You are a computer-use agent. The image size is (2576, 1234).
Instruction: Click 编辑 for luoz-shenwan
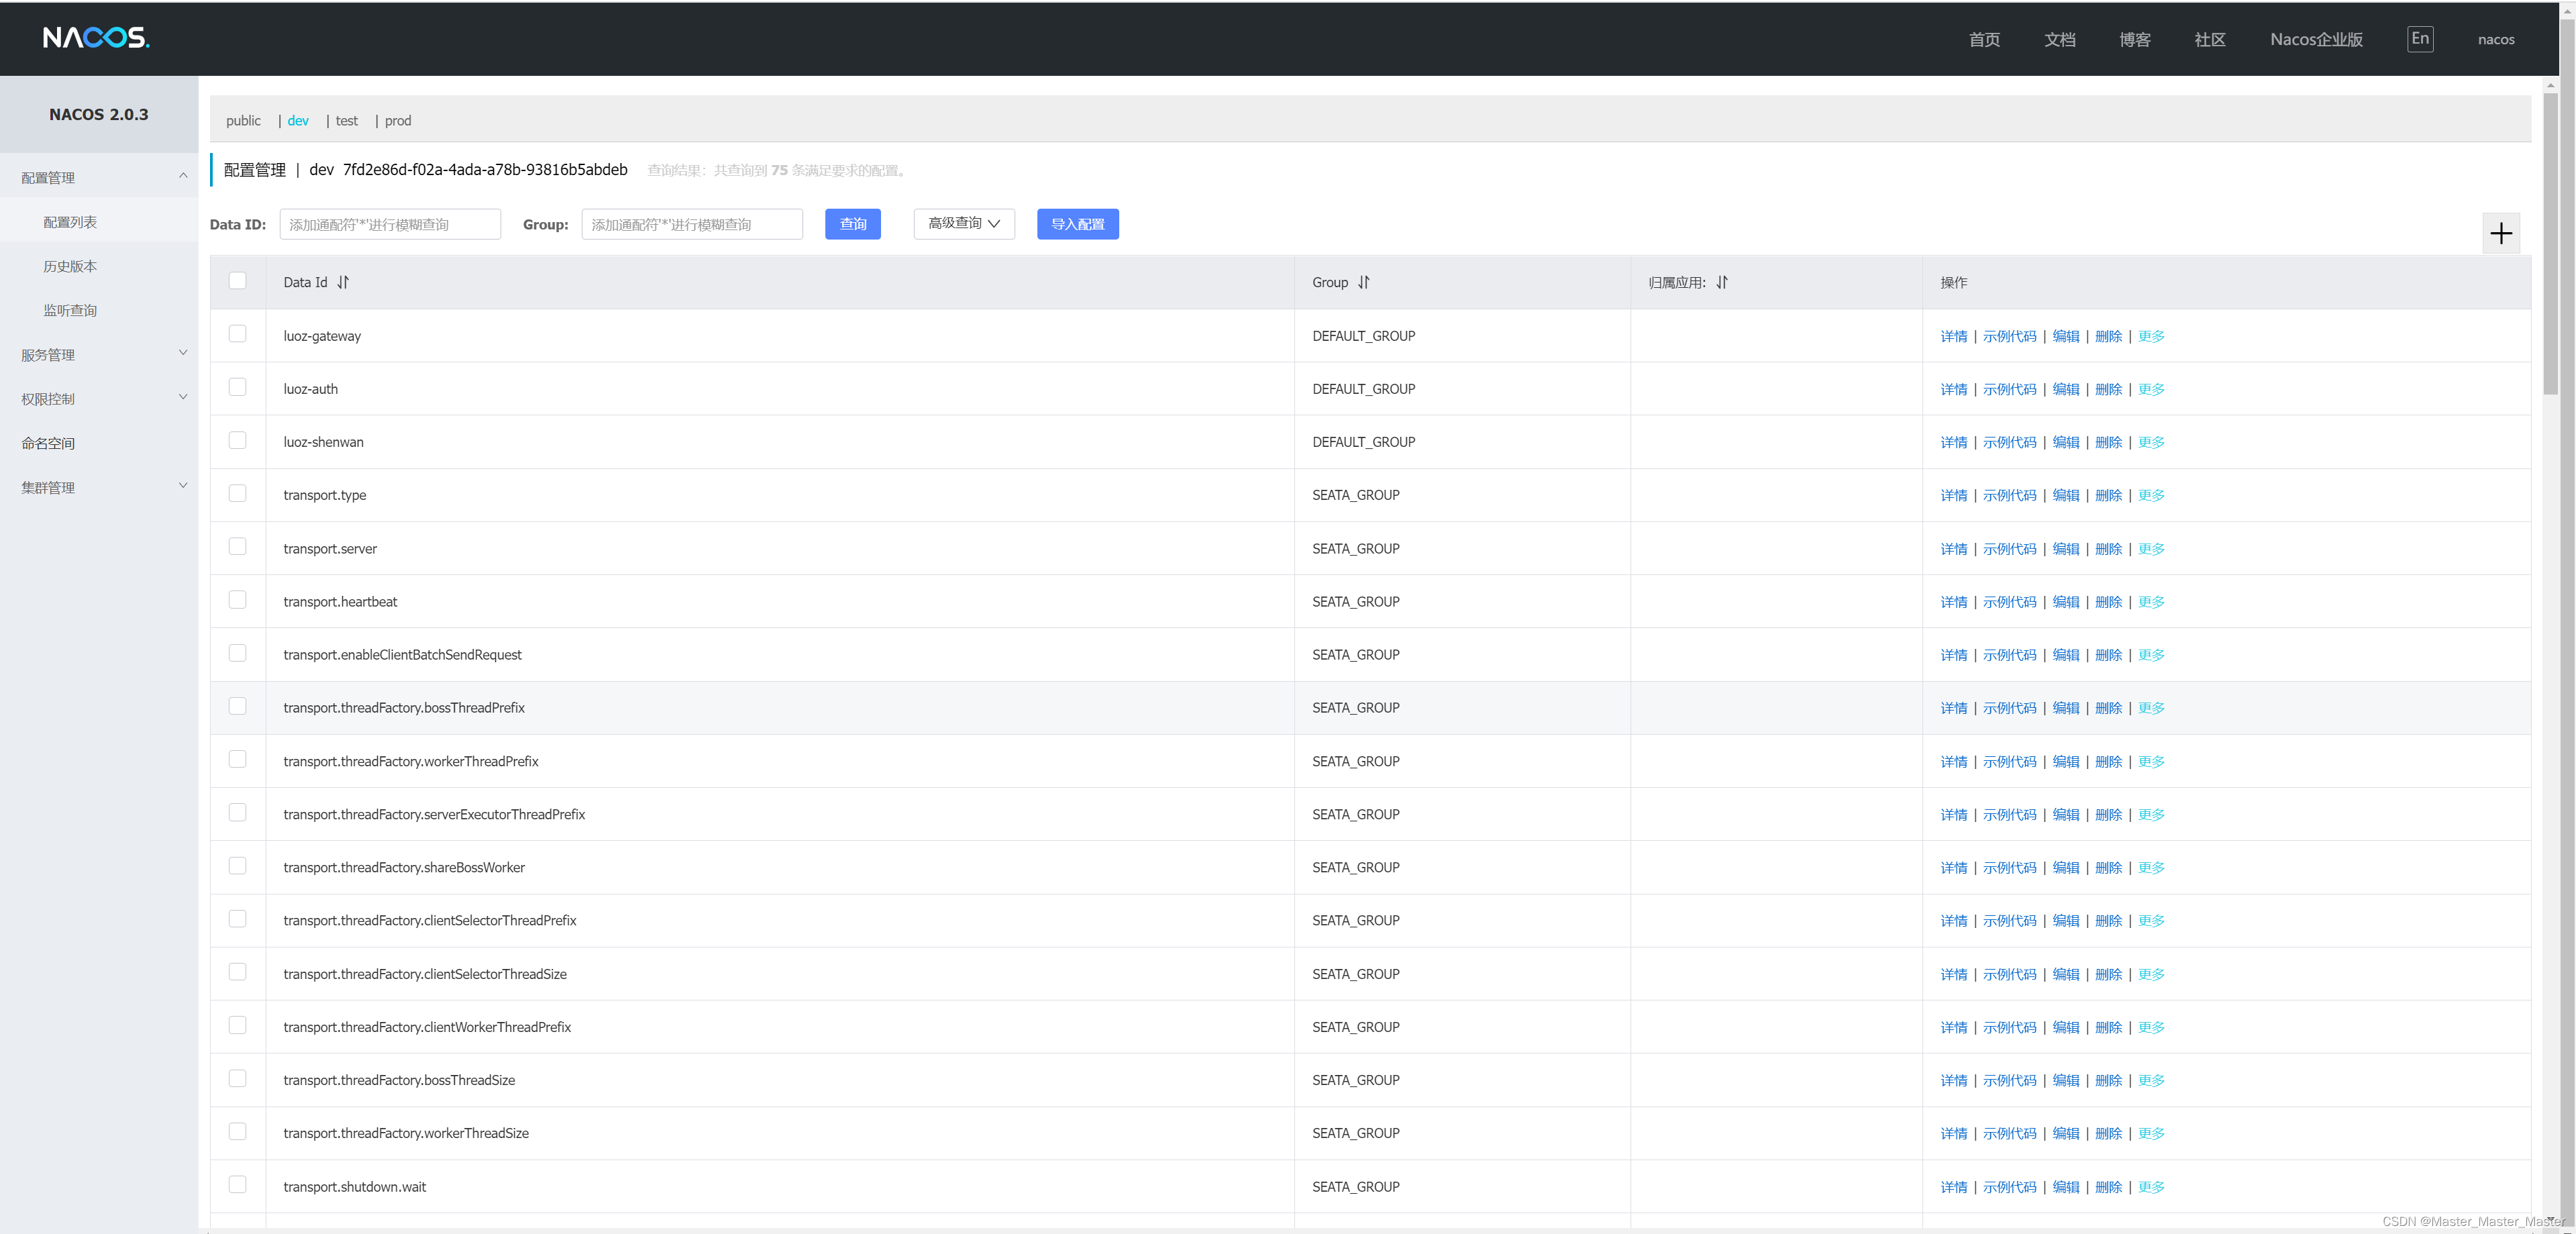[2065, 442]
